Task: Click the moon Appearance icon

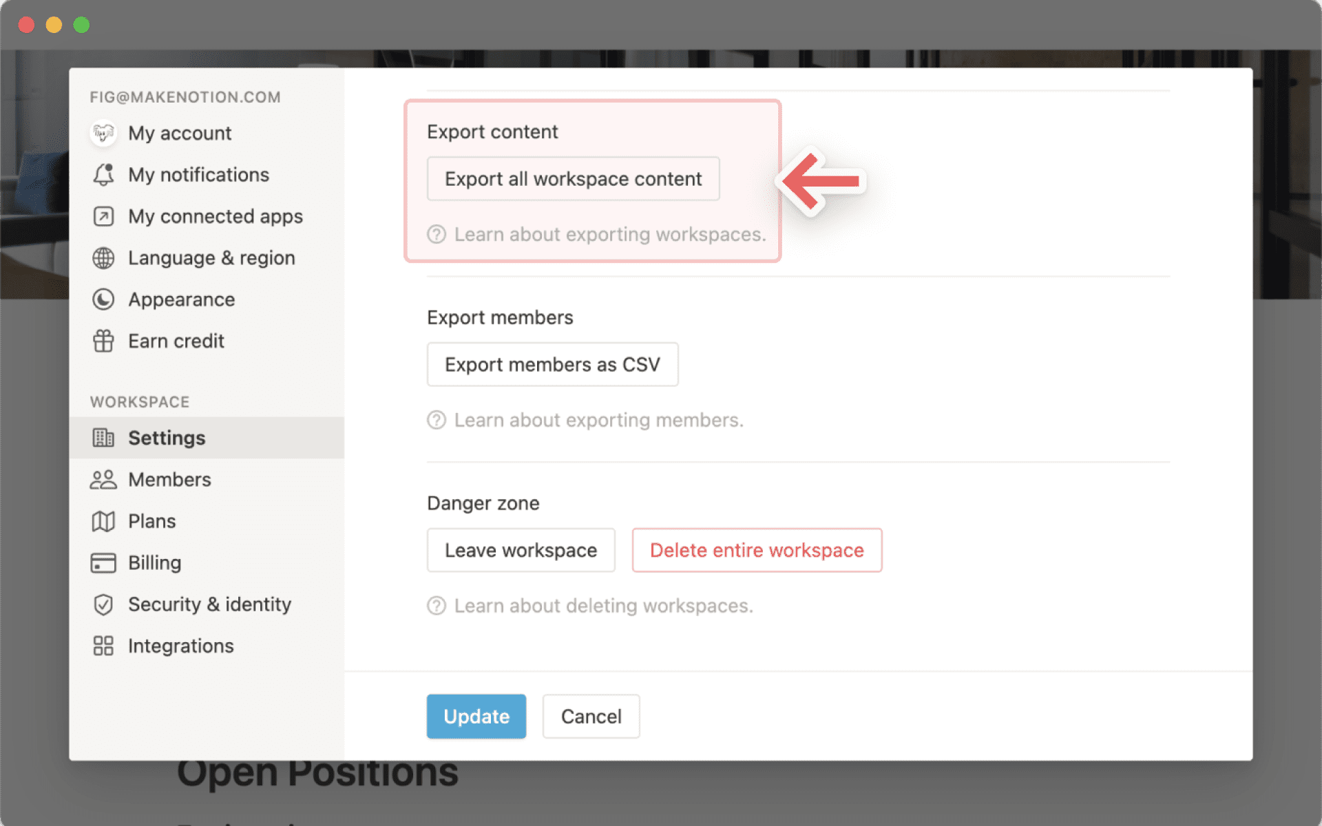Action: tap(103, 299)
